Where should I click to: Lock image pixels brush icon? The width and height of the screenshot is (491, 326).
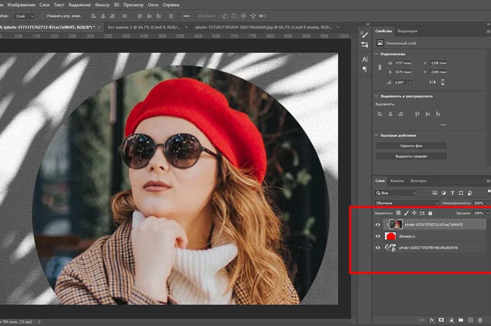coord(406,213)
